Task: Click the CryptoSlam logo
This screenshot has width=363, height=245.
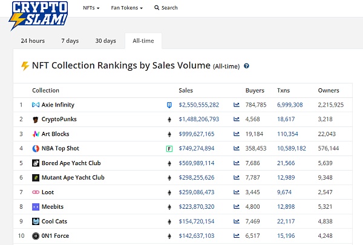Action: (38, 15)
